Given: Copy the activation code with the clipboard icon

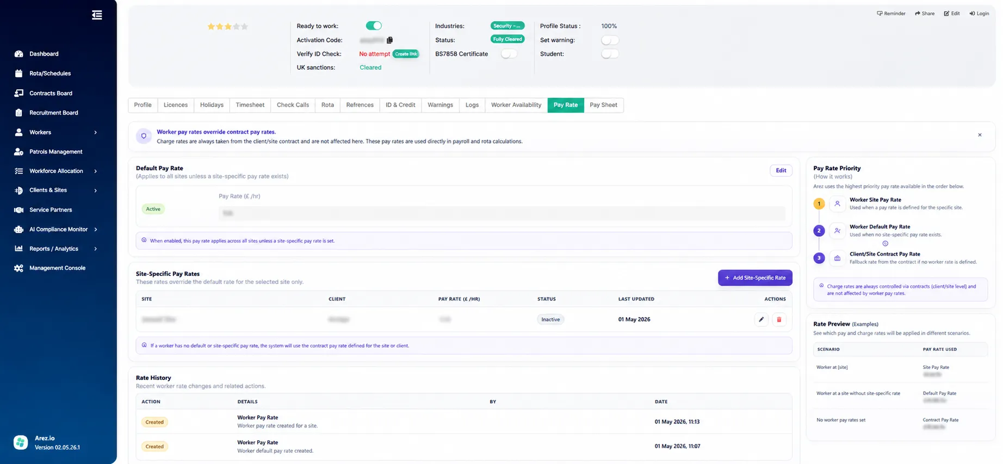Looking at the screenshot, I should (x=389, y=40).
